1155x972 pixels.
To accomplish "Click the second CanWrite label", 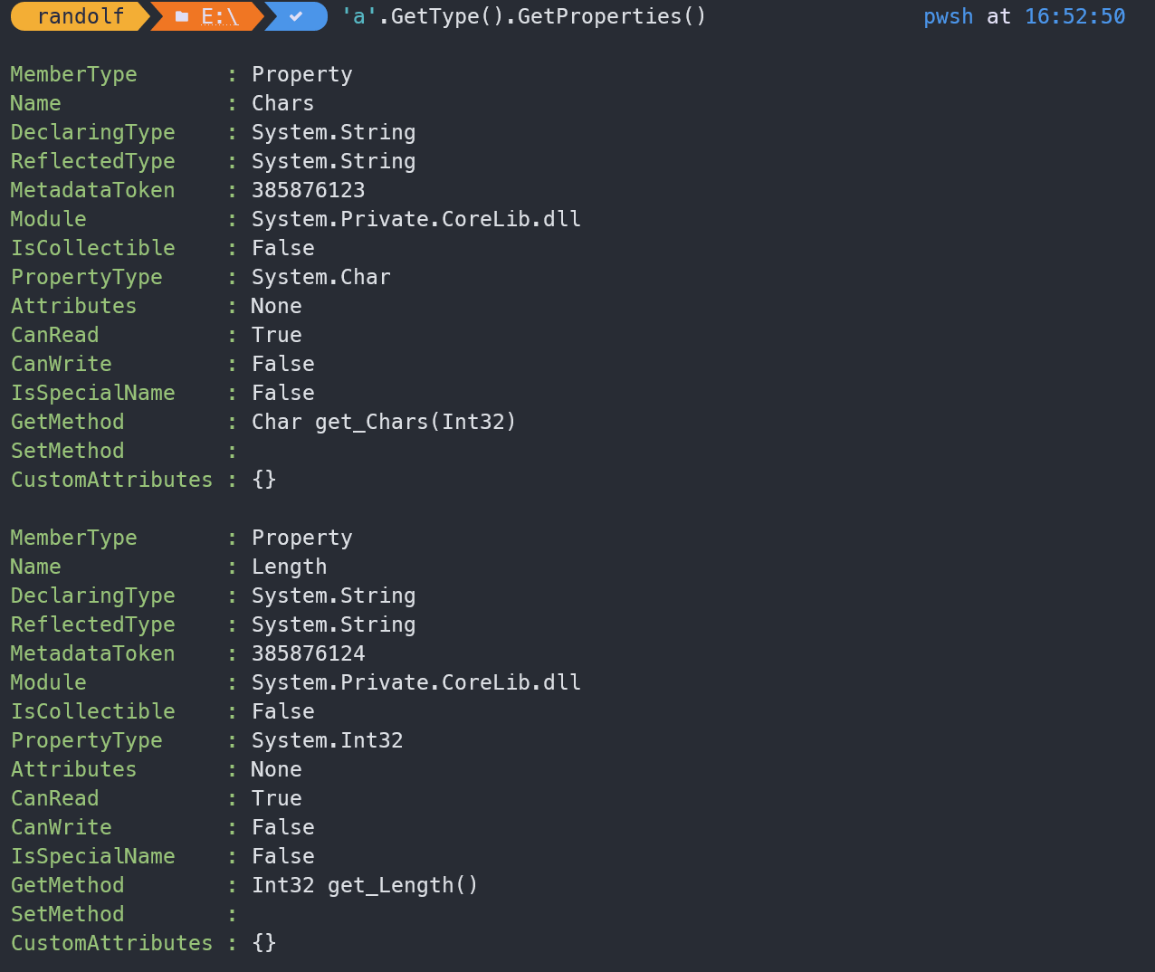I will pyautogui.click(x=62, y=827).
